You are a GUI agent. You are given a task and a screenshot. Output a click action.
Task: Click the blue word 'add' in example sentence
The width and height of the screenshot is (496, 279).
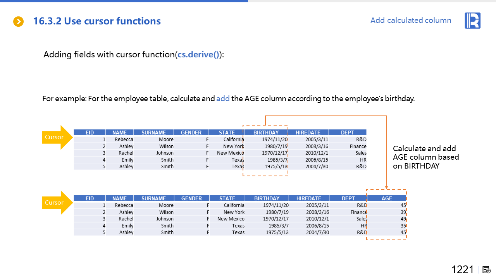(x=223, y=98)
